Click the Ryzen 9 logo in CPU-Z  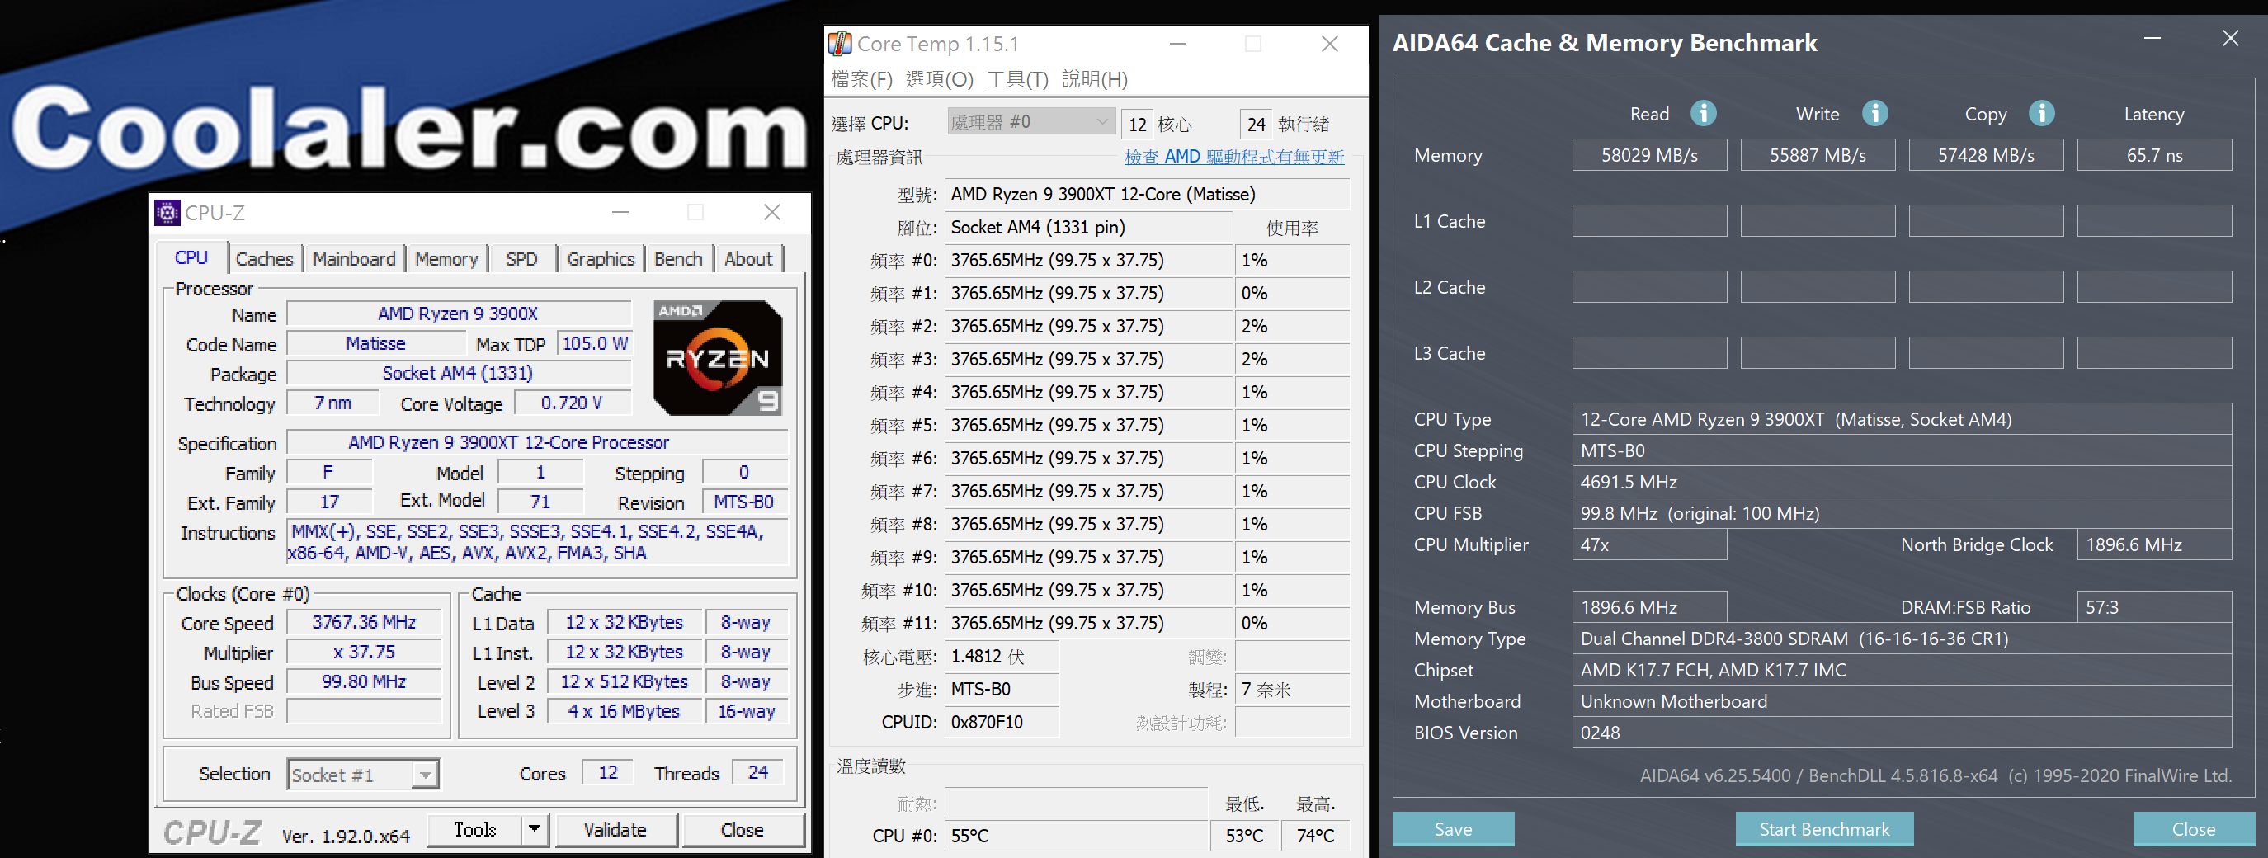click(717, 358)
